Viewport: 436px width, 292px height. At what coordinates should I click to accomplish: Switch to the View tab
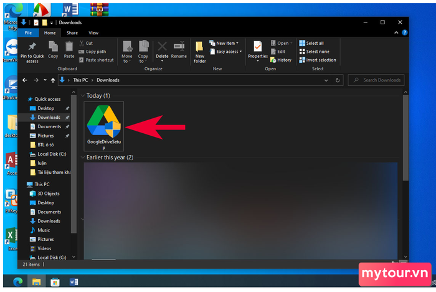(x=93, y=33)
